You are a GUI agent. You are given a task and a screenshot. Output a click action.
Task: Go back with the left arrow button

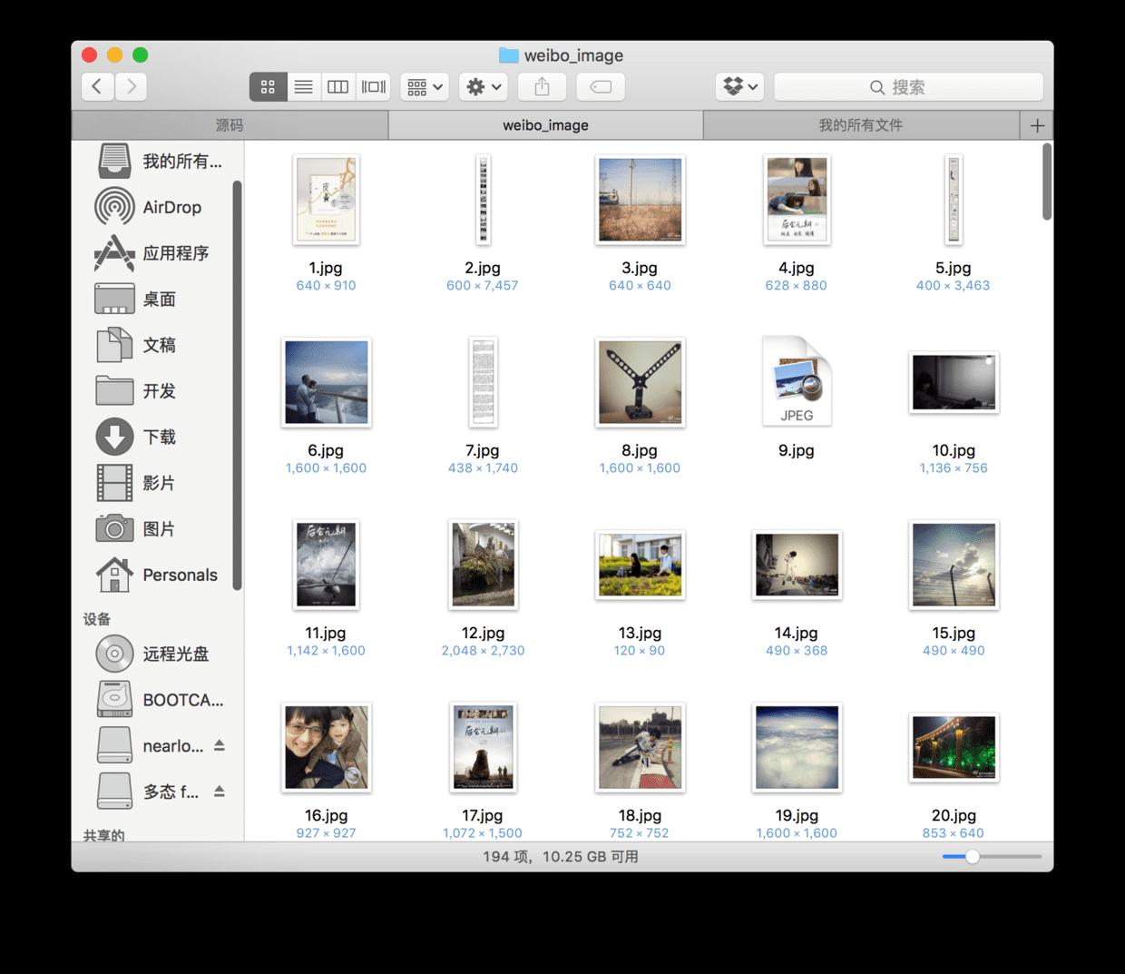pyautogui.click(x=97, y=87)
